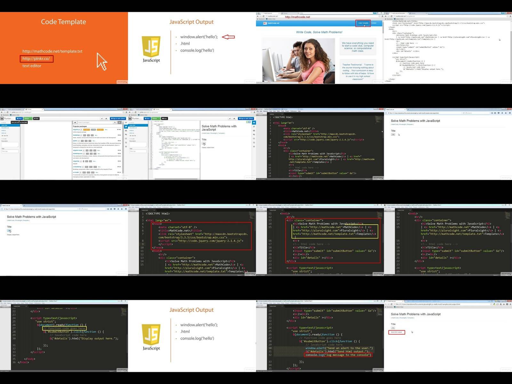Select README.md in Plunker catalogue file list
The height and width of the screenshot is (384, 512).
pyautogui.click(x=5, y=128)
